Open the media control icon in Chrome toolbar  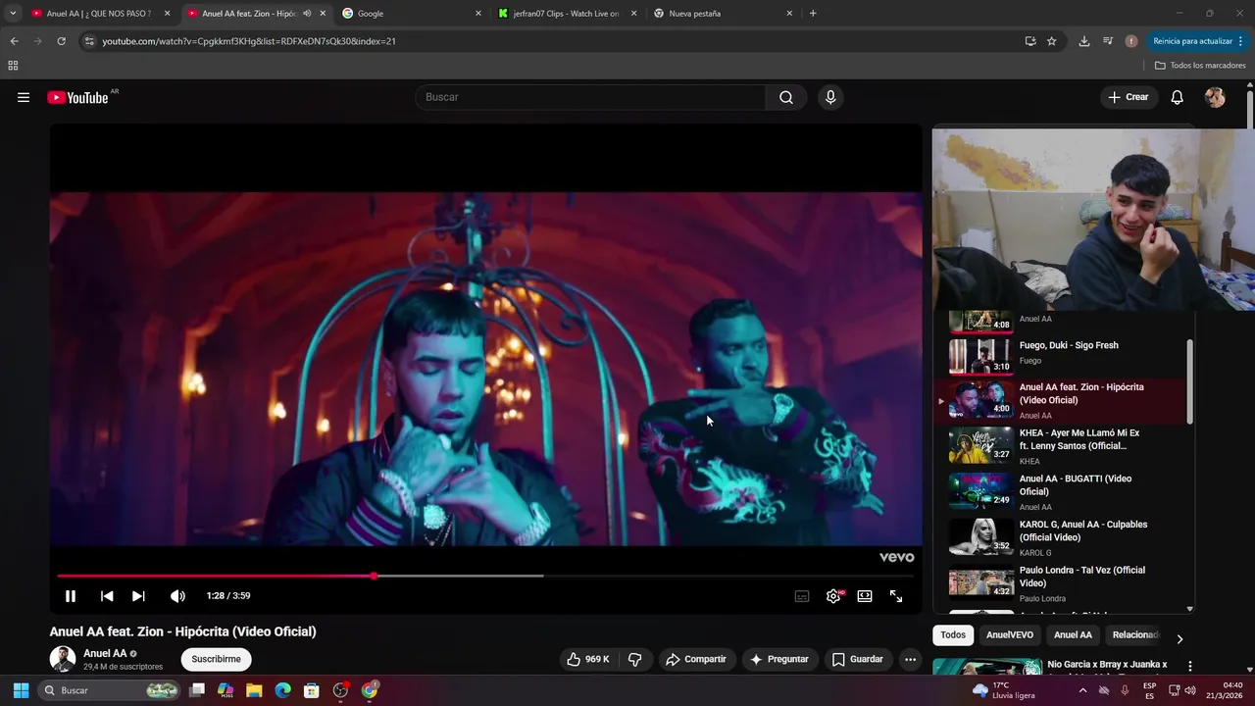click(1108, 41)
